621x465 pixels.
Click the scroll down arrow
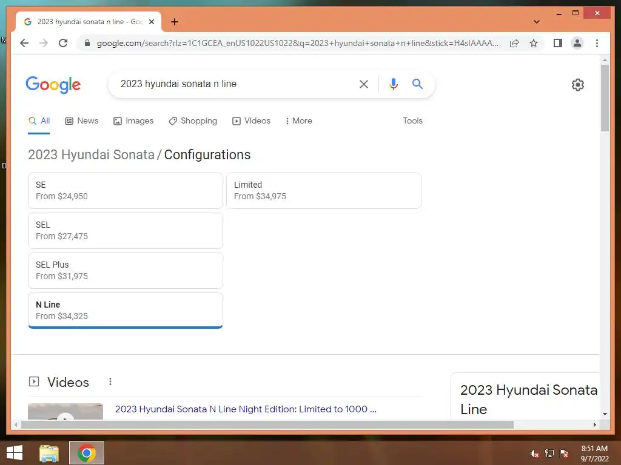point(605,414)
